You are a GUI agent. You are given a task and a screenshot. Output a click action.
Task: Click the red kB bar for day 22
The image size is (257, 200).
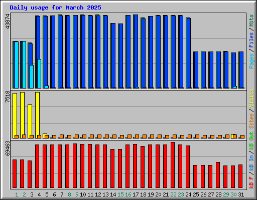(x=173, y=165)
